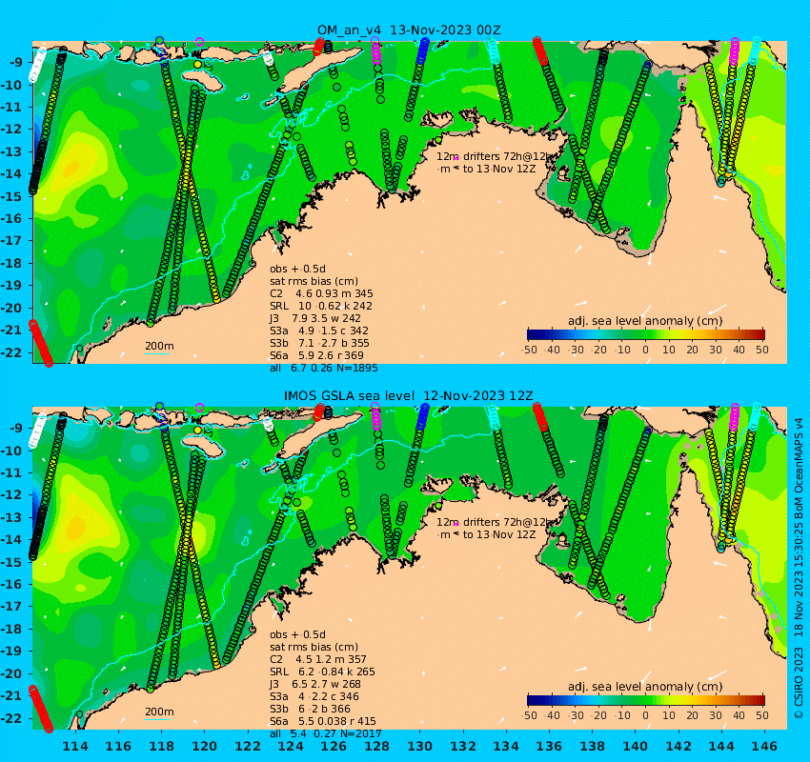Click longitude label "126" on the bottom axis

coord(334,747)
